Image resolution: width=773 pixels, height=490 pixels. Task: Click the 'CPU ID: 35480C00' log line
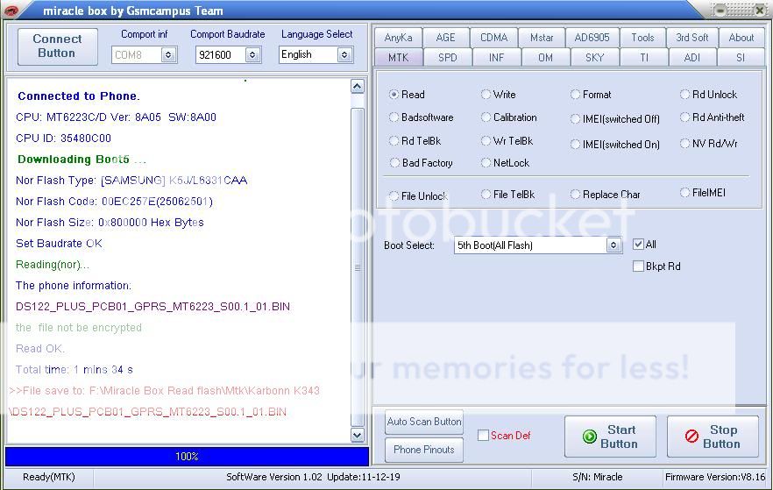click(63, 138)
